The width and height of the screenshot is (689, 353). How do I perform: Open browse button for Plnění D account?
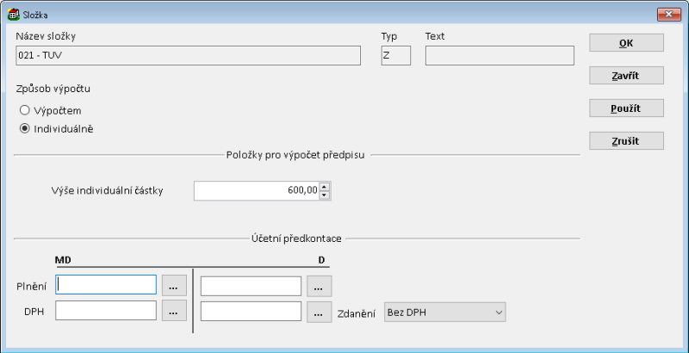319,285
